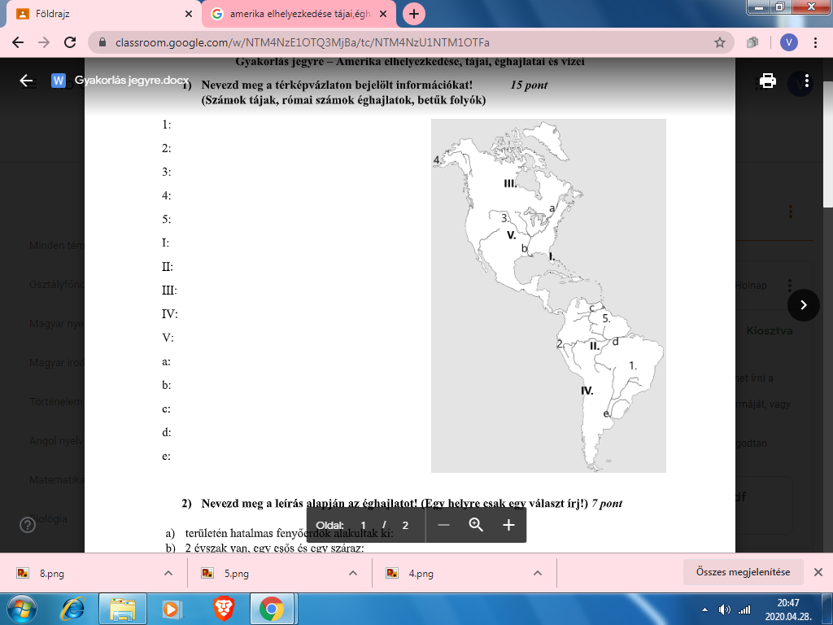Expand options for 4.png download
Viewport: 833px width, 625px height.
pos(537,573)
